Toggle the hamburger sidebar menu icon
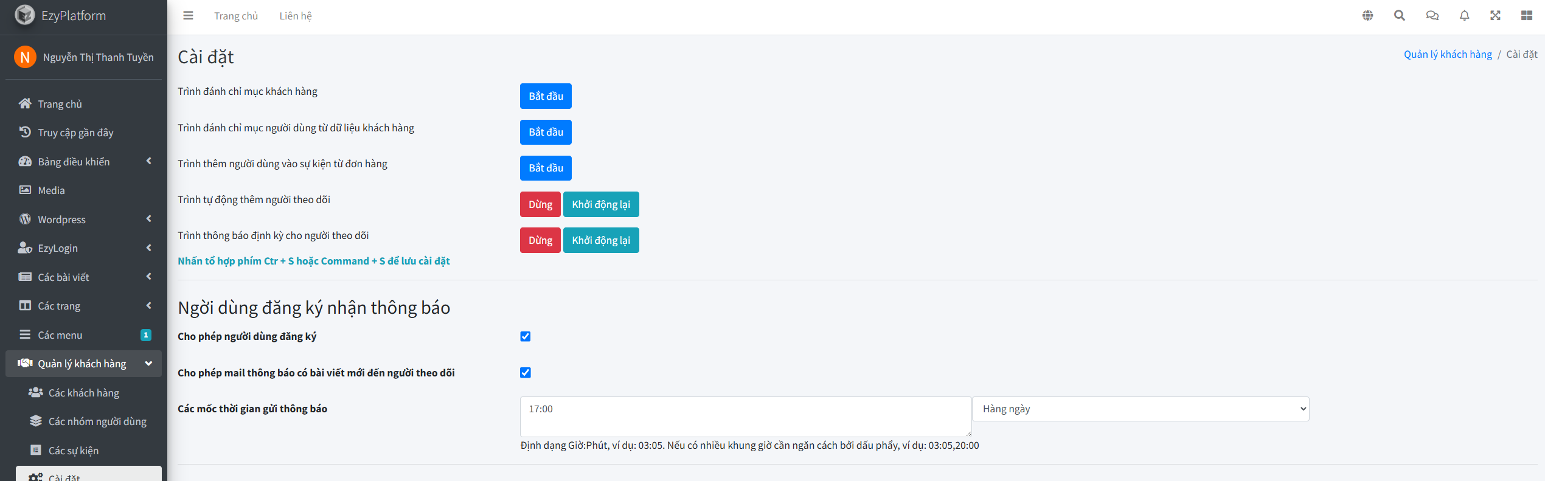 188,16
